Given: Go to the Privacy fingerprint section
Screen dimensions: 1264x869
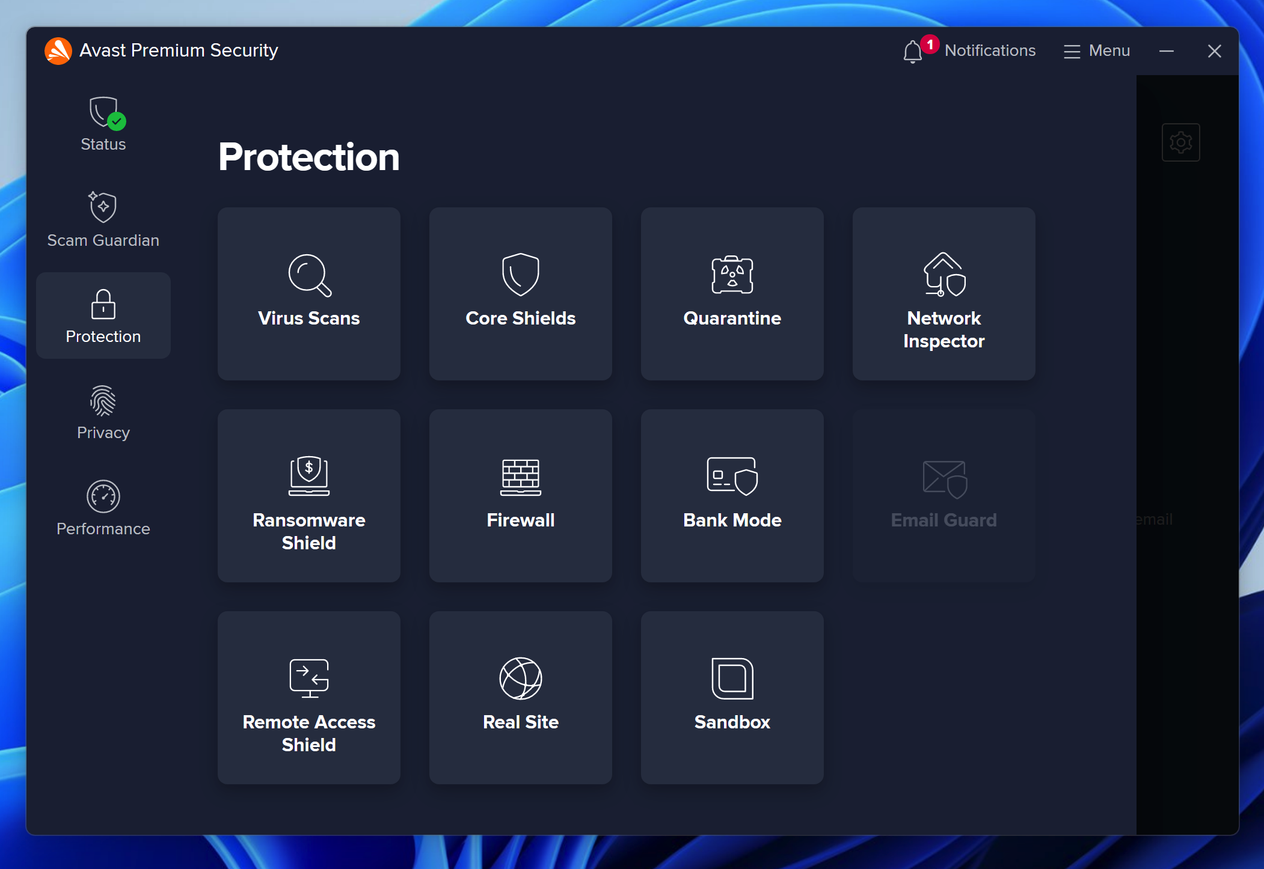Looking at the screenshot, I should (x=103, y=412).
